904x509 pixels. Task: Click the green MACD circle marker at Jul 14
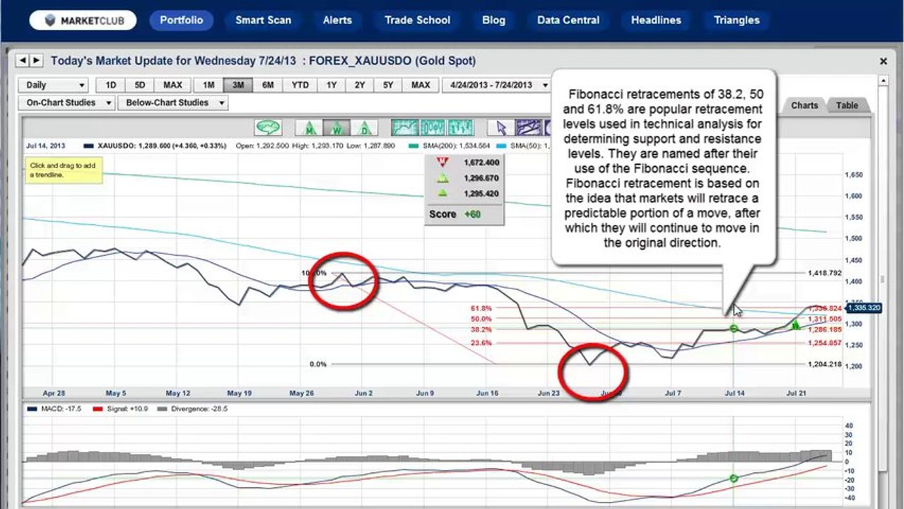pos(734,479)
